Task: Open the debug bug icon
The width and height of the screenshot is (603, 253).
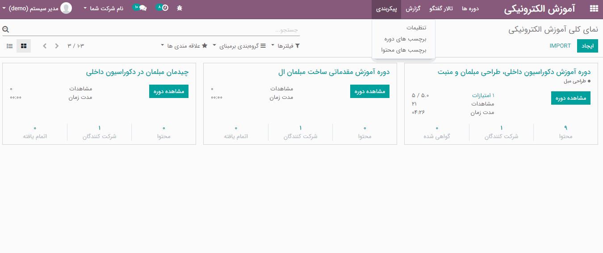Action: (180, 8)
